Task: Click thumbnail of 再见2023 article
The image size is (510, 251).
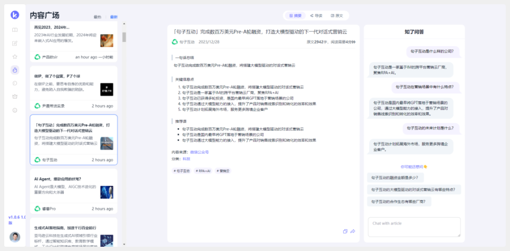Action: [107, 40]
